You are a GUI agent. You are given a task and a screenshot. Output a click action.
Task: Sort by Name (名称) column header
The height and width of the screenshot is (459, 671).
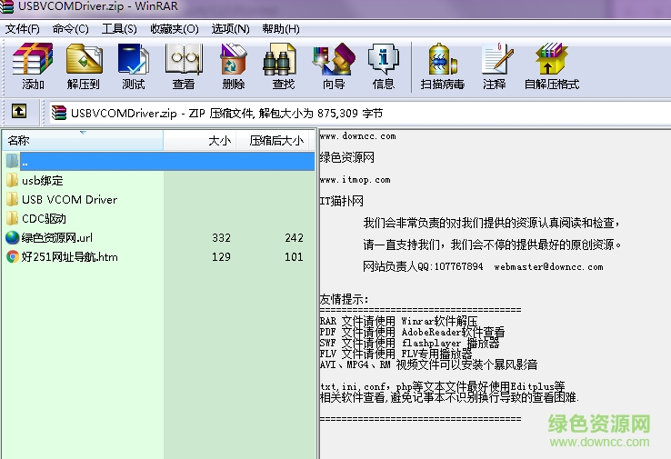click(x=83, y=140)
